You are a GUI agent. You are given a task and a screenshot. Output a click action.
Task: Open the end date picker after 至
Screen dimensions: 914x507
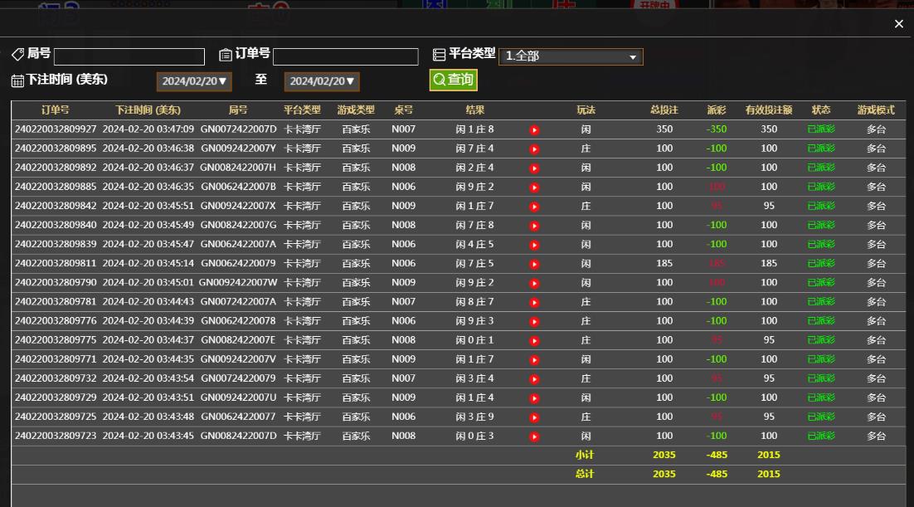[322, 81]
